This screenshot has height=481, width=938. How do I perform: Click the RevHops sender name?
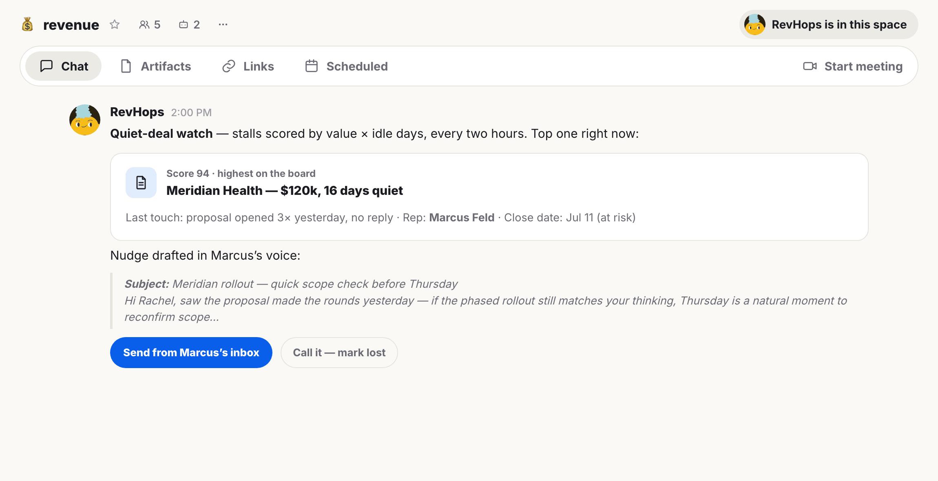pos(137,112)
